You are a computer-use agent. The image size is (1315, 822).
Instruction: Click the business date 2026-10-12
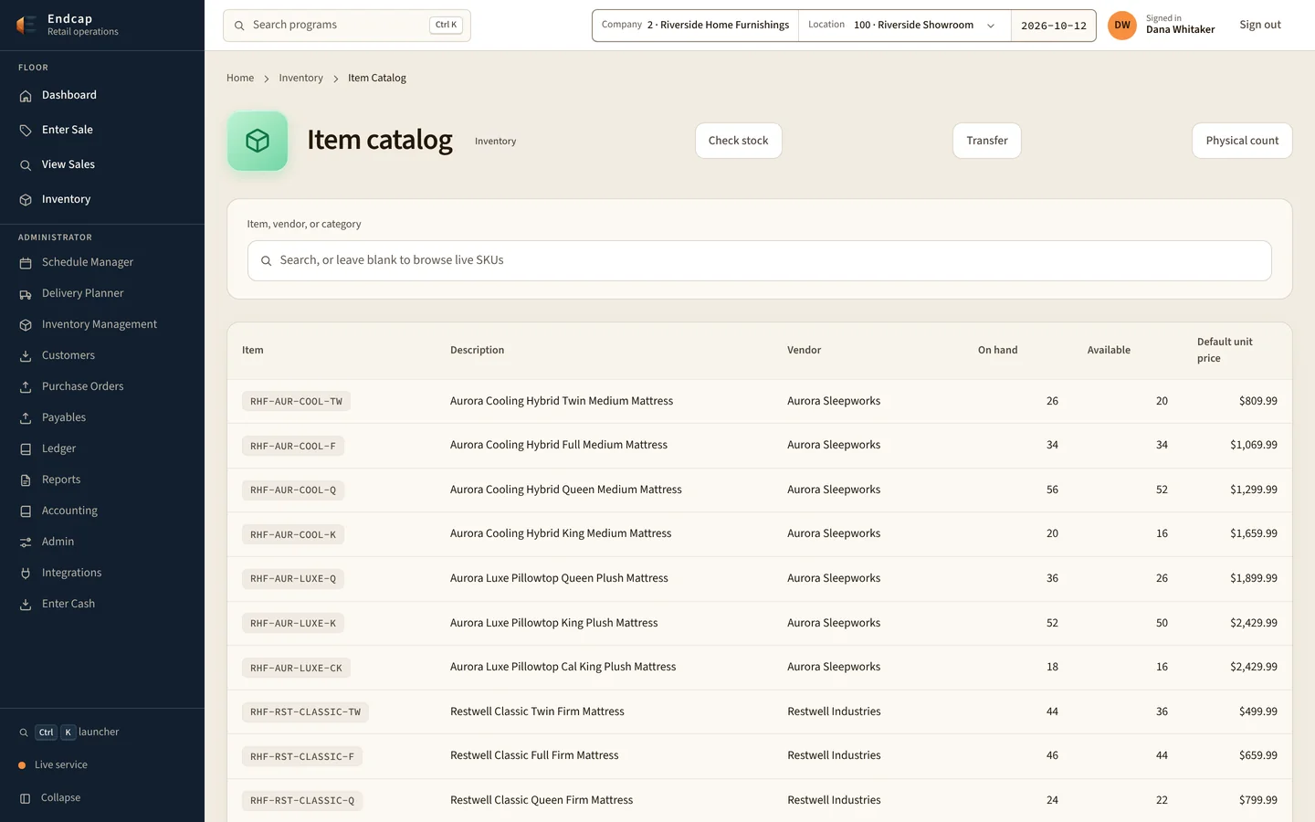[x=1054, y=26]
